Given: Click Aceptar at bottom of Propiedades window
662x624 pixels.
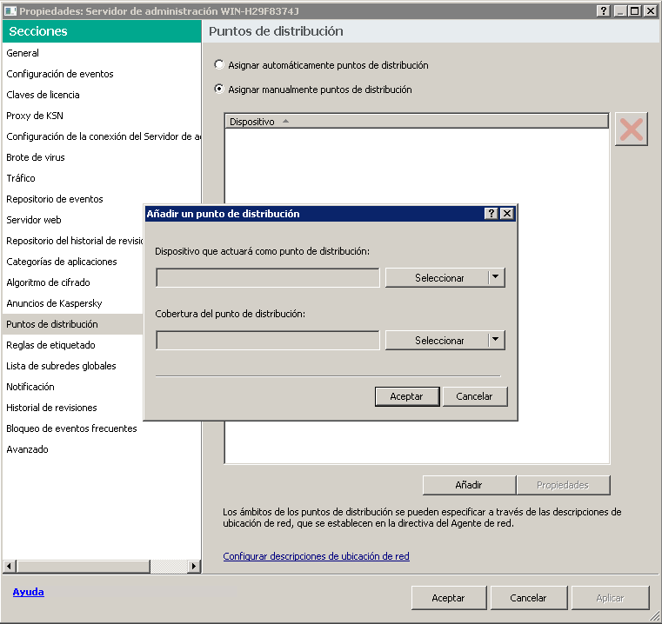Looking at the screenshot, I should pos(449,598).
